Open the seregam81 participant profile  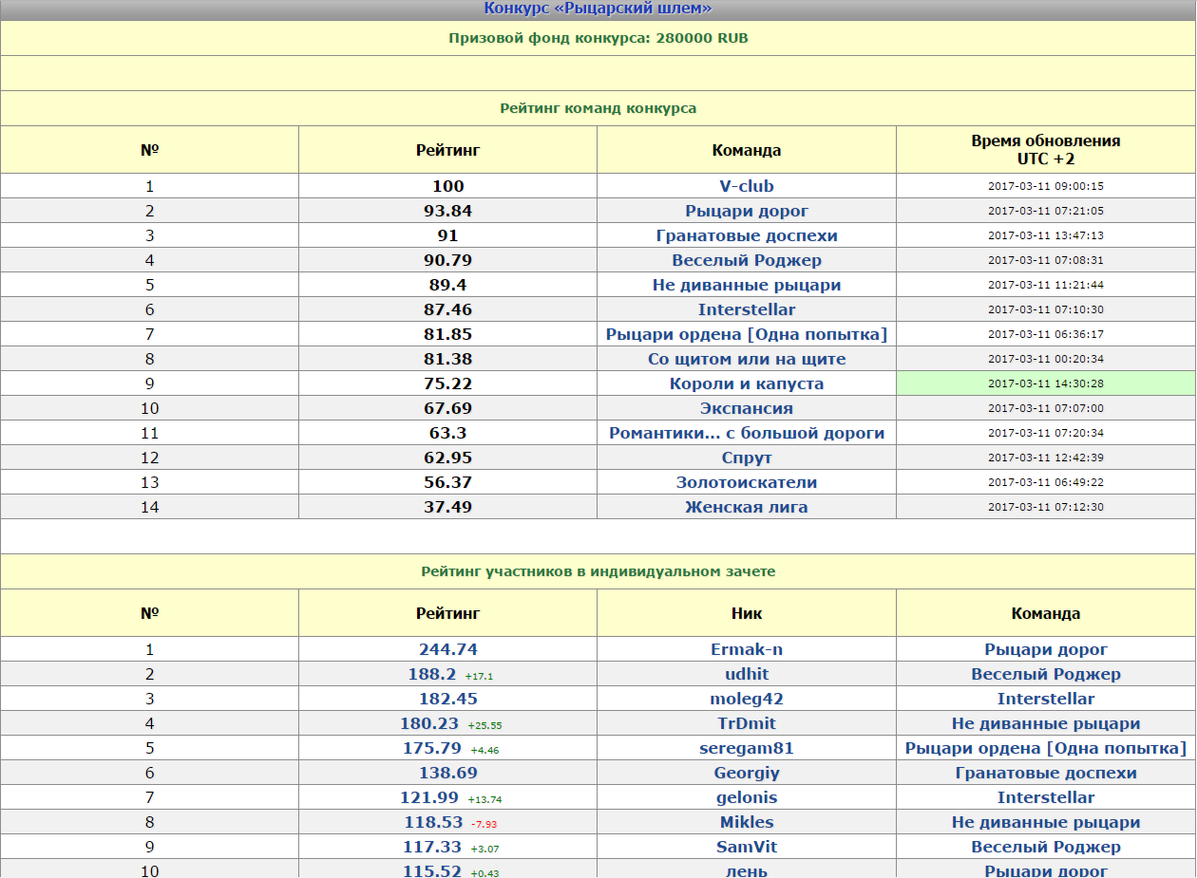point(747,748)
